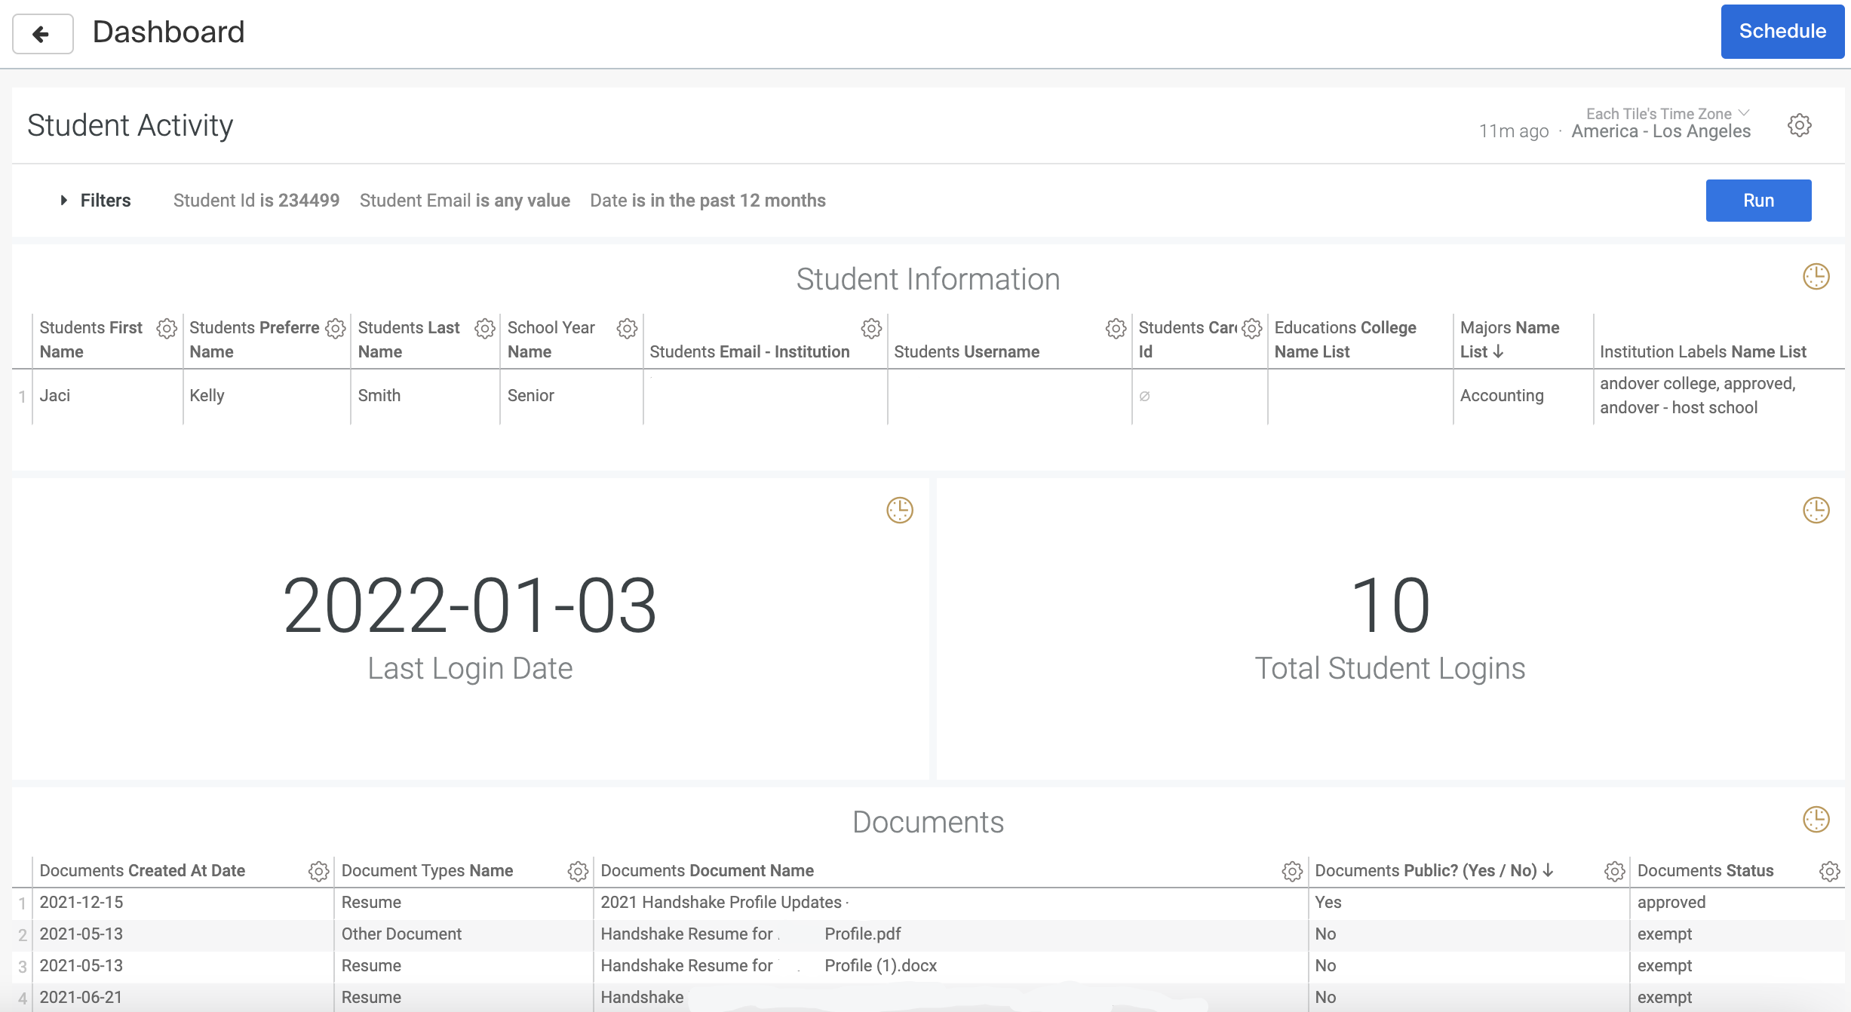Viewport: 1851px width, 1012px height.
Task: Open Each Tile's Time Zone dropdown
Action: tap(1668, 114)
